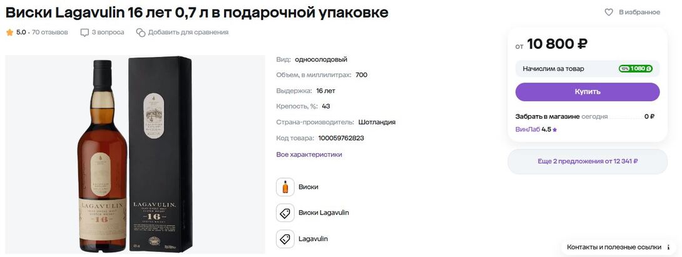Click the heart favorites icon
The height and width of the screenshot is (257, 682).
point(609,12)
